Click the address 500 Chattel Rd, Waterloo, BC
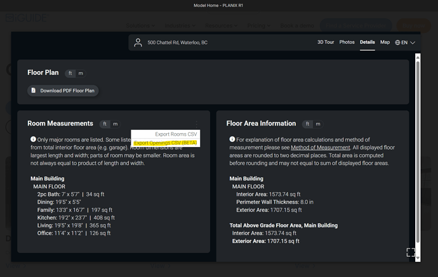 tap(177, 42)
